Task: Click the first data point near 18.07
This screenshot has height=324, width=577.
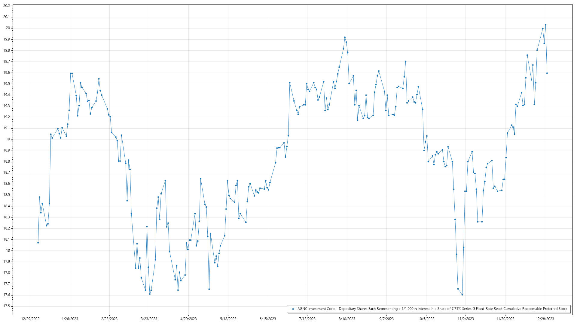Action: [38, 243]
